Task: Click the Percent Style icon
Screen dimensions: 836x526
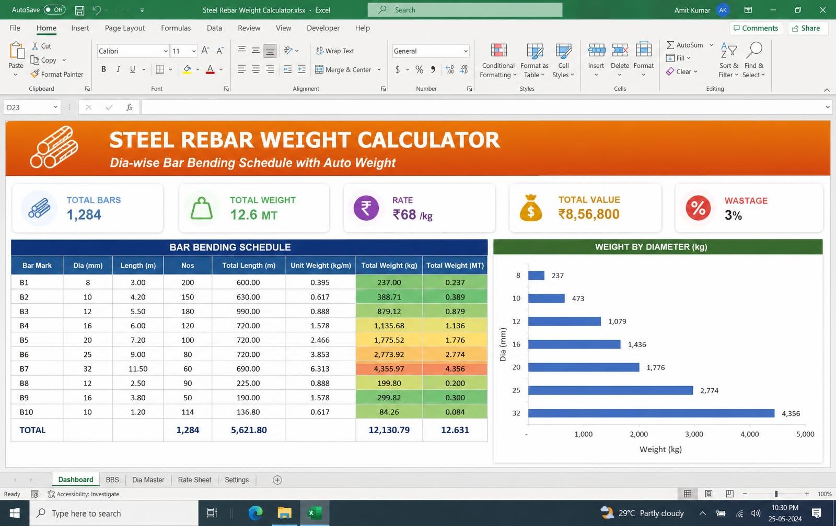Action: (x=419, y=69)
